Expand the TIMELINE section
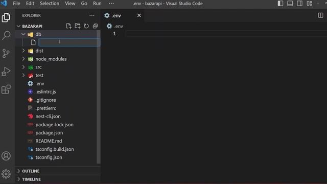Image resolution: width=327 pixels, height=184 pixels. click(x=18, y=179)
